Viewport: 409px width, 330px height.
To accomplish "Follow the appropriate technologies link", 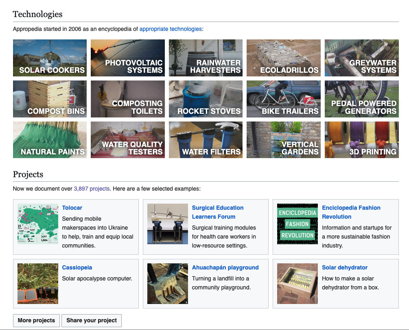I will coord(171,29).
